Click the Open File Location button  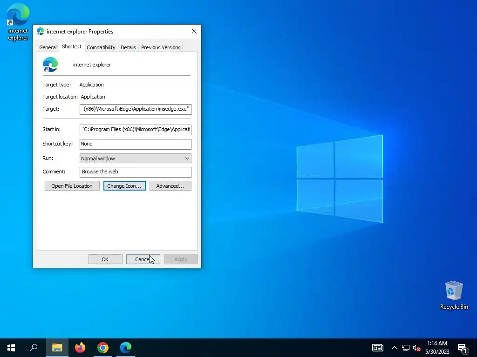point(72,186)
